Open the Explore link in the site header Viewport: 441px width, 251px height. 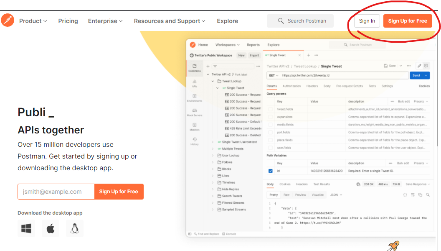[x=228, y=21]
